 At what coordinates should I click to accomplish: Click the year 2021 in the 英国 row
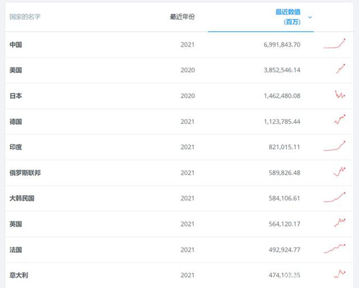point(188,224)
